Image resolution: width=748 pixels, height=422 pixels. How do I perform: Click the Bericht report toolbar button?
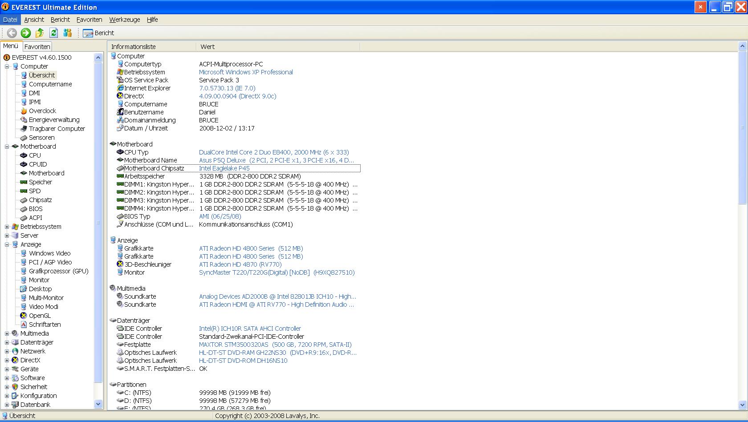[98, 33]
